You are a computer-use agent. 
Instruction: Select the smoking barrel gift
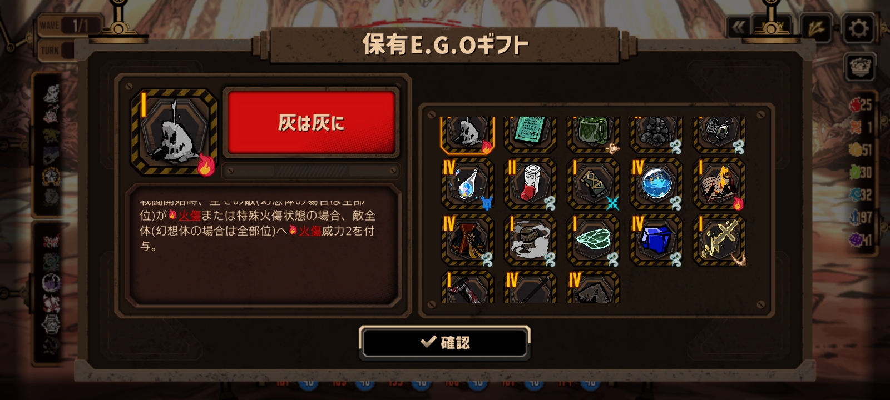click(x=530, y=241)
